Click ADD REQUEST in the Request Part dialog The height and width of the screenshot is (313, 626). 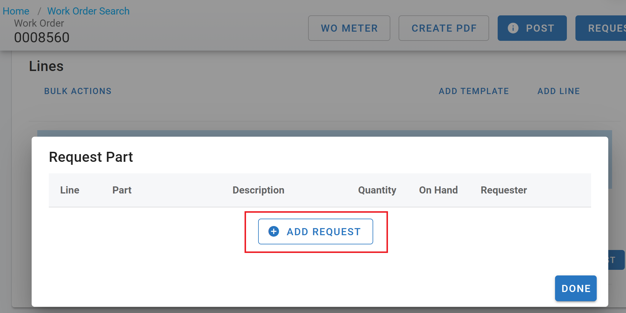coord(316,231)
